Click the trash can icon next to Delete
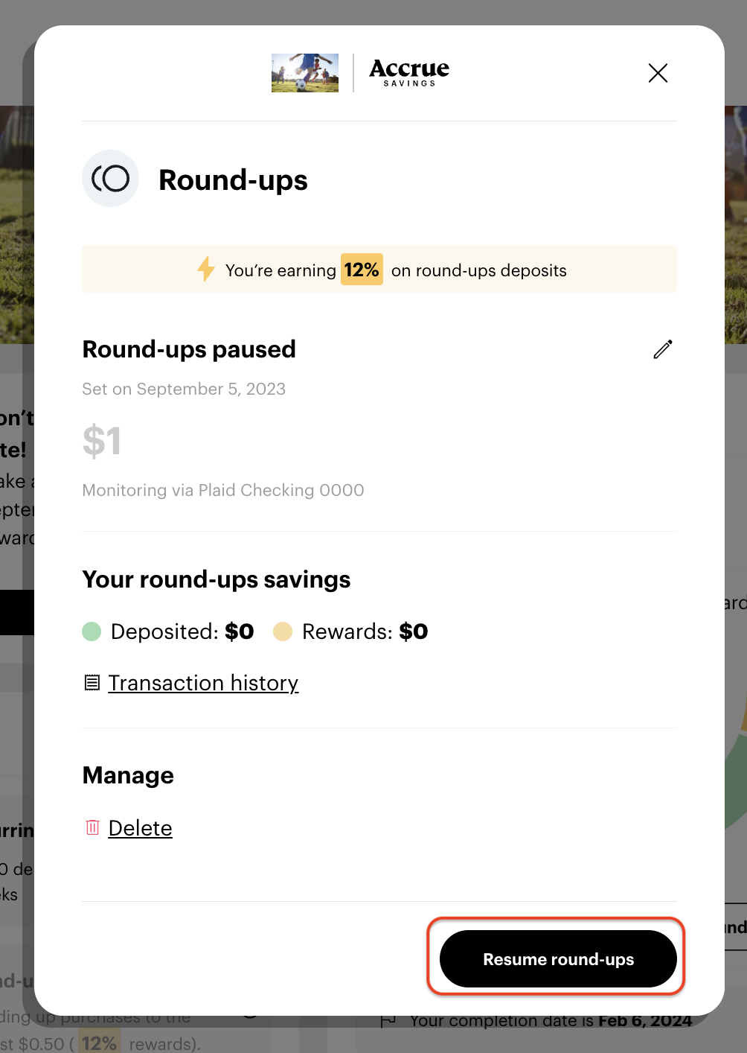747x1053 pixels. (93, 827)
